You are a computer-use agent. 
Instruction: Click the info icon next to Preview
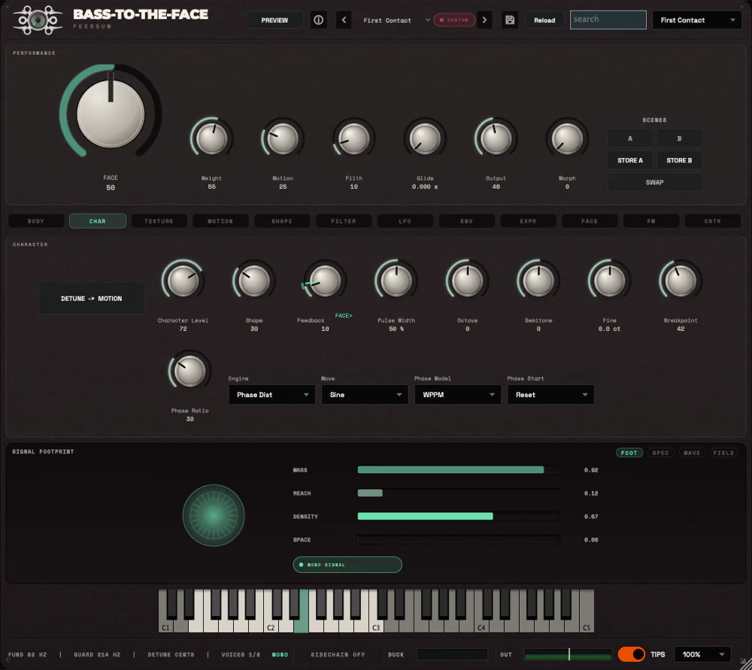318,20
